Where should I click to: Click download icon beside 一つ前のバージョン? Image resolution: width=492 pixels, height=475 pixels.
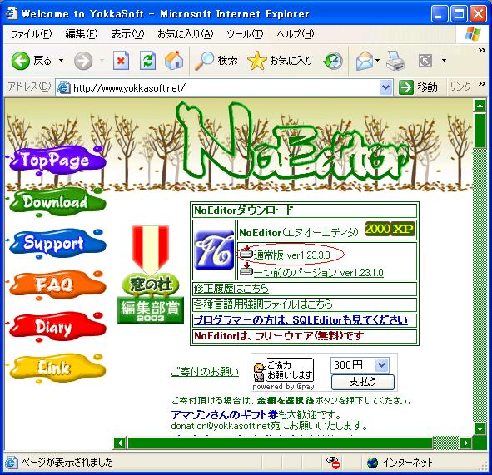point(246,270)
